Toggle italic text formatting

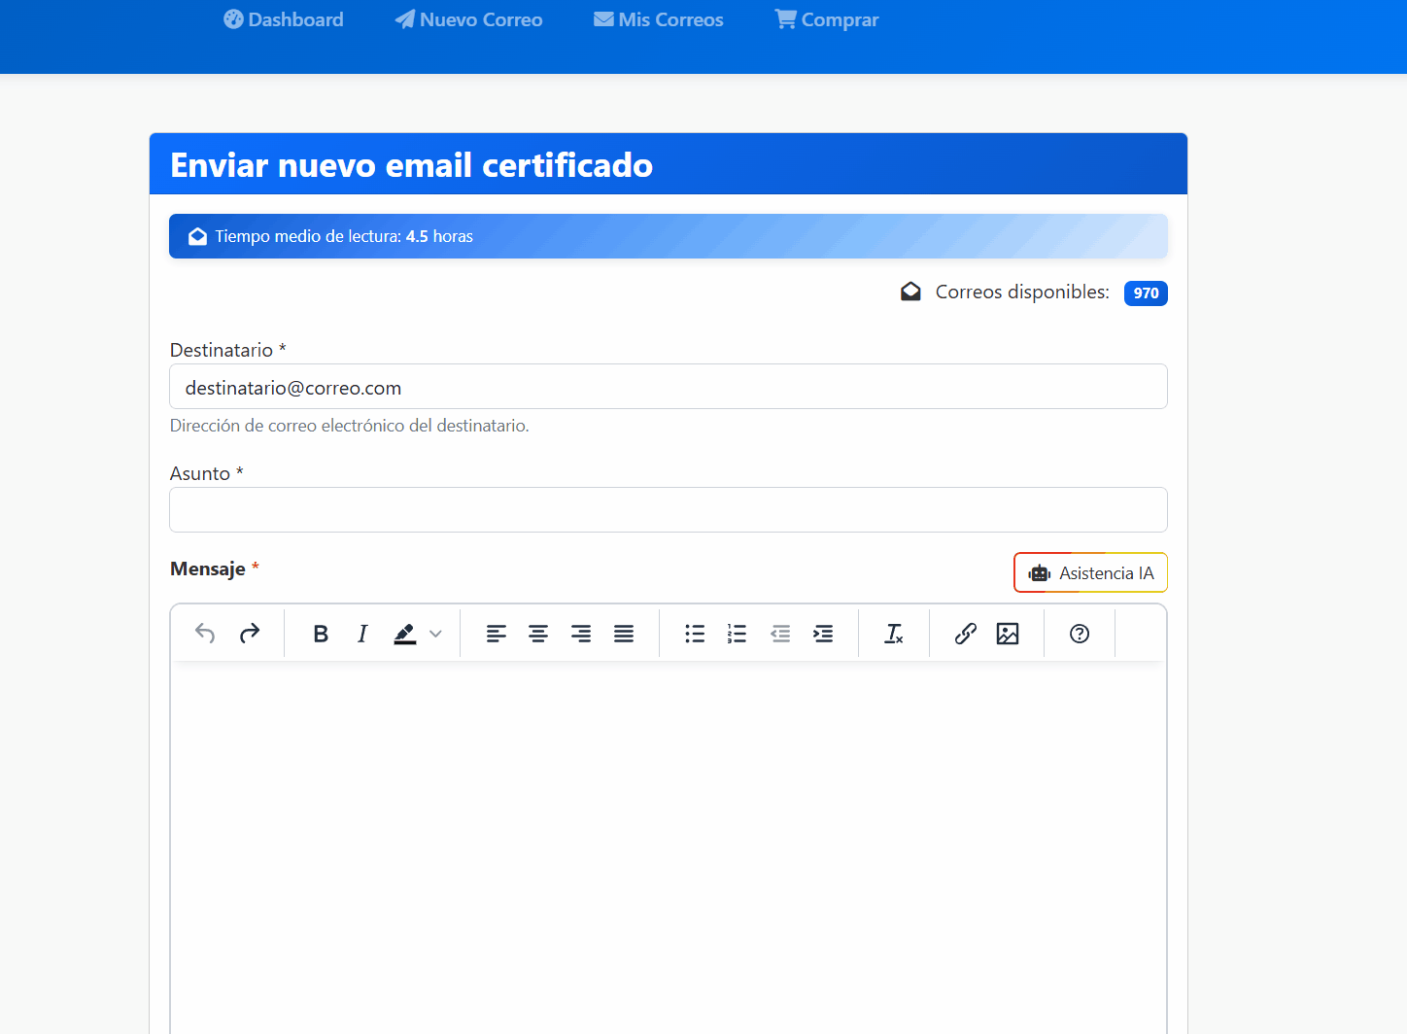(x=362, y=634)
